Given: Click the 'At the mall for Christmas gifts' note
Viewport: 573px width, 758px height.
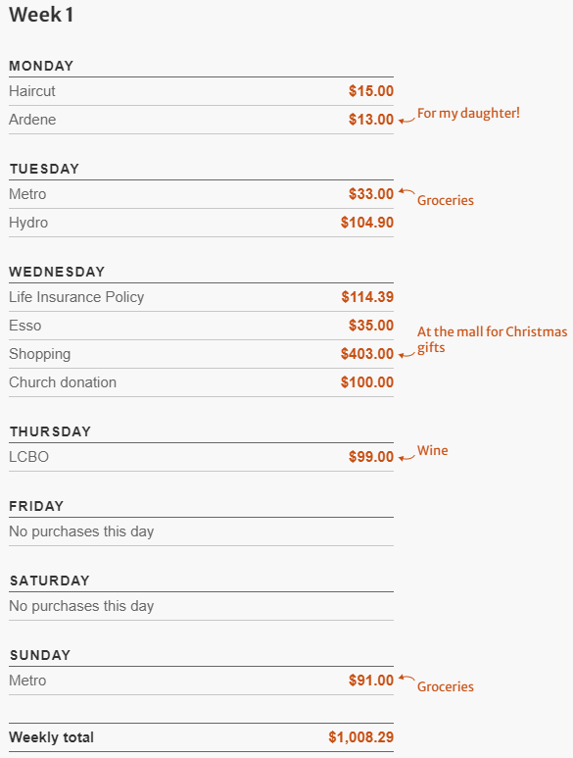Looking at the screenshot, I should (492, 339).
